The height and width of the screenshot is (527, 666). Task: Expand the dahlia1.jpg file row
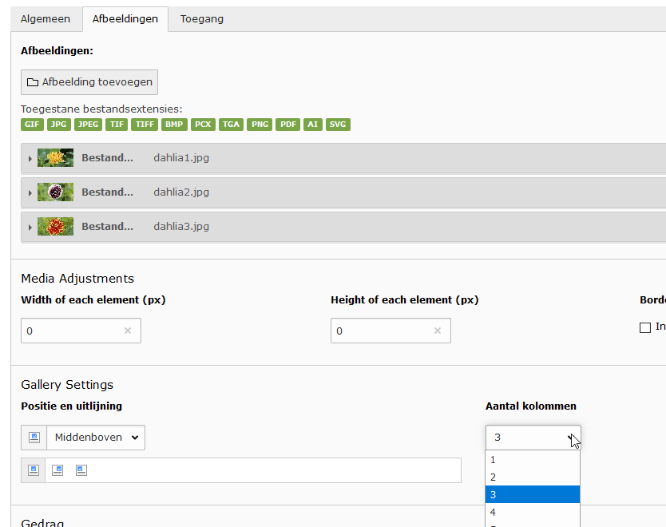coord(30,159)
